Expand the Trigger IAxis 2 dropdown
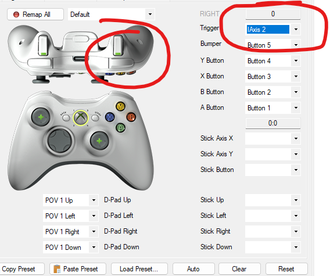Screen dimensions: 330x276 tap(296, 29)
